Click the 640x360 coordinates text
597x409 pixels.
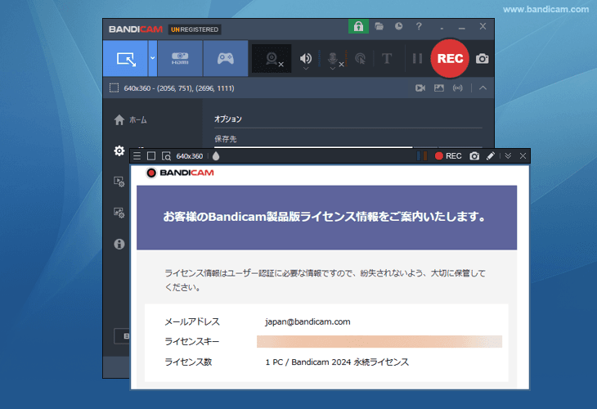tap(179, 88)
